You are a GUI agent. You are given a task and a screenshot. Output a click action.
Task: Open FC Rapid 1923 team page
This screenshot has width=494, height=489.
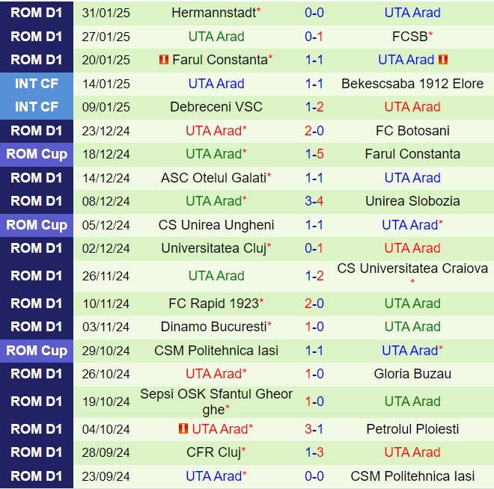coord(213,304)
